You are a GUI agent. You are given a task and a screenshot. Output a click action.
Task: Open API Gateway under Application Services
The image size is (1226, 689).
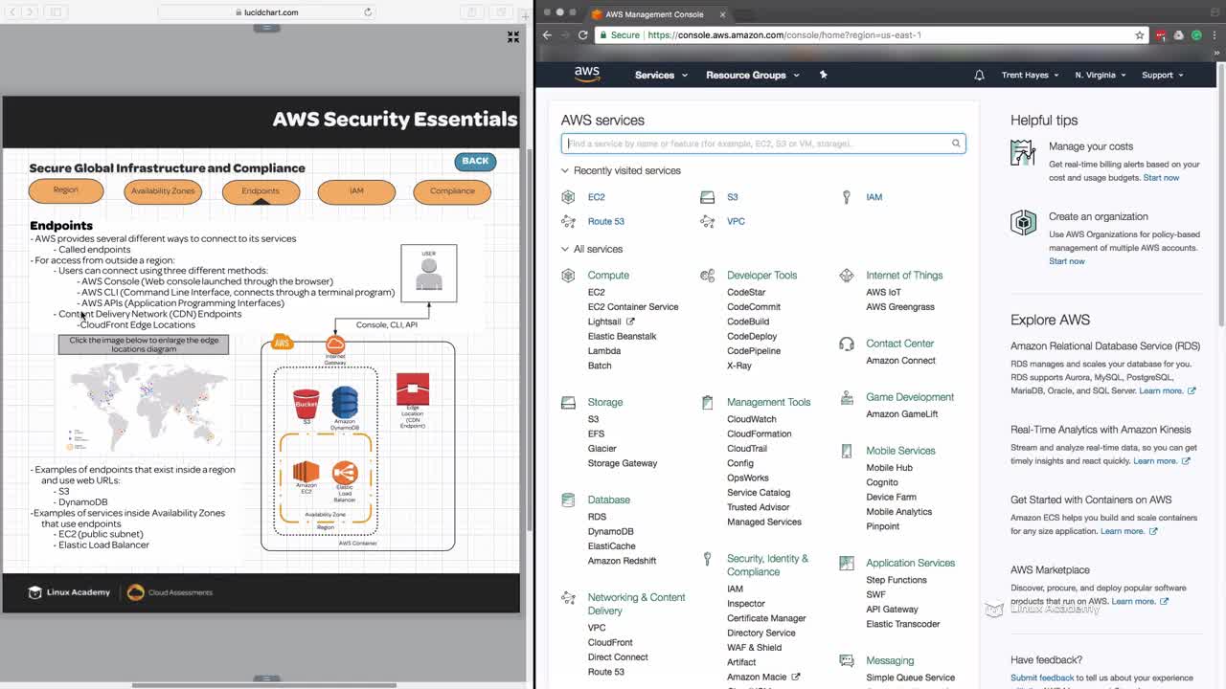click(x=893, y=610)
